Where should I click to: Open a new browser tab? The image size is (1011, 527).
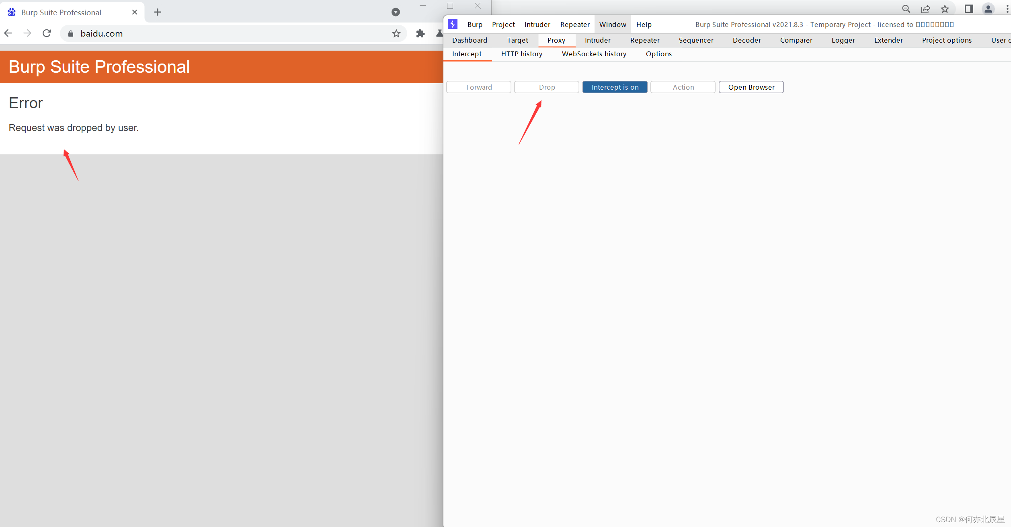[x=158, y=12]
